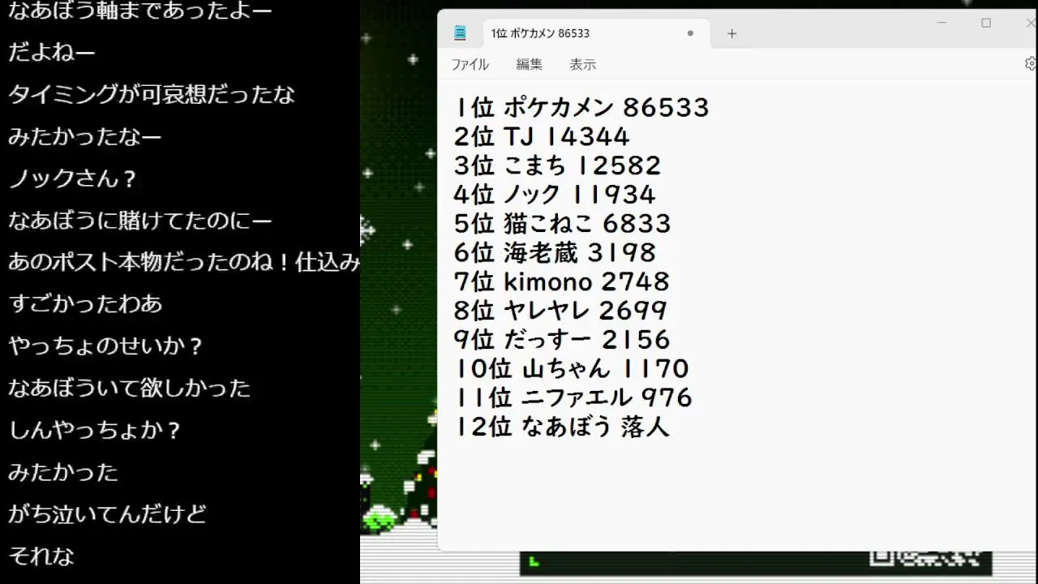Open the 編集 menu

(529, 64)
